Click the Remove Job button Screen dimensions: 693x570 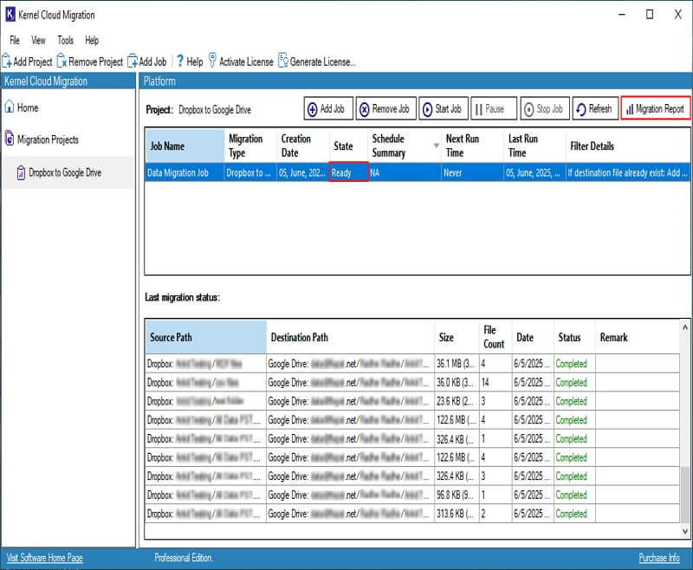pos(385,108)
